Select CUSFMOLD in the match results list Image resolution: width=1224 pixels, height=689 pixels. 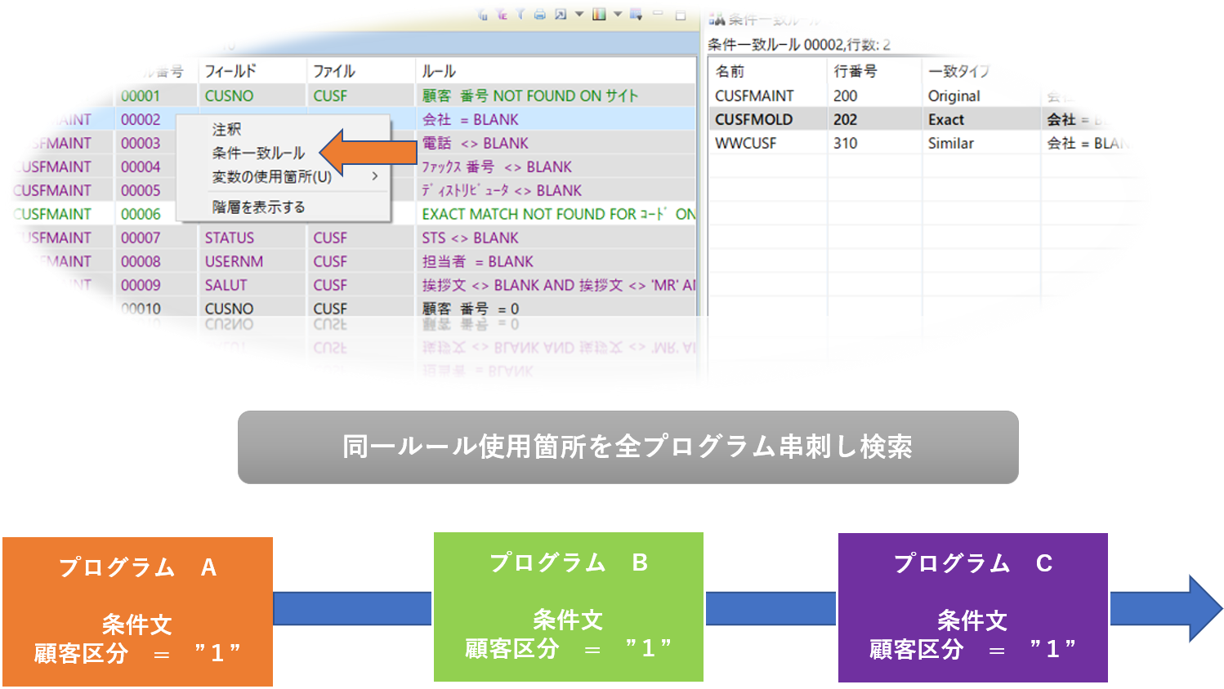[753, 119]
